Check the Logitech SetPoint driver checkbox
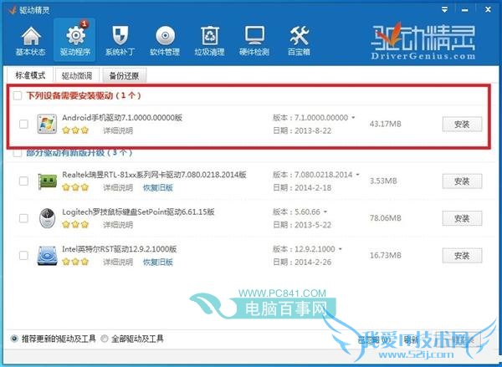The image size is (502, 367). pos(23,218)
